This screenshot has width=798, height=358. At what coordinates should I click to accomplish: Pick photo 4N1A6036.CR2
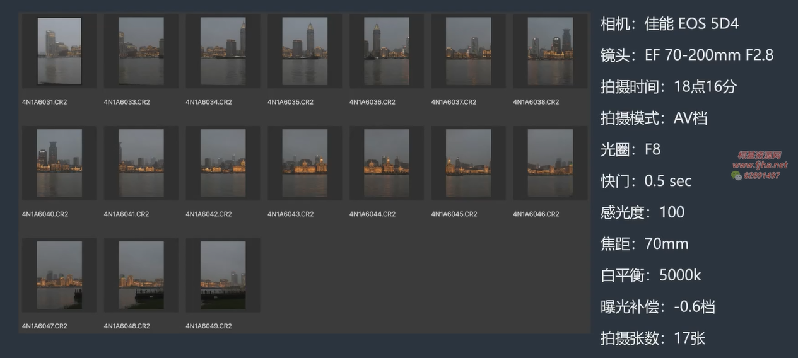coord(387,51)
